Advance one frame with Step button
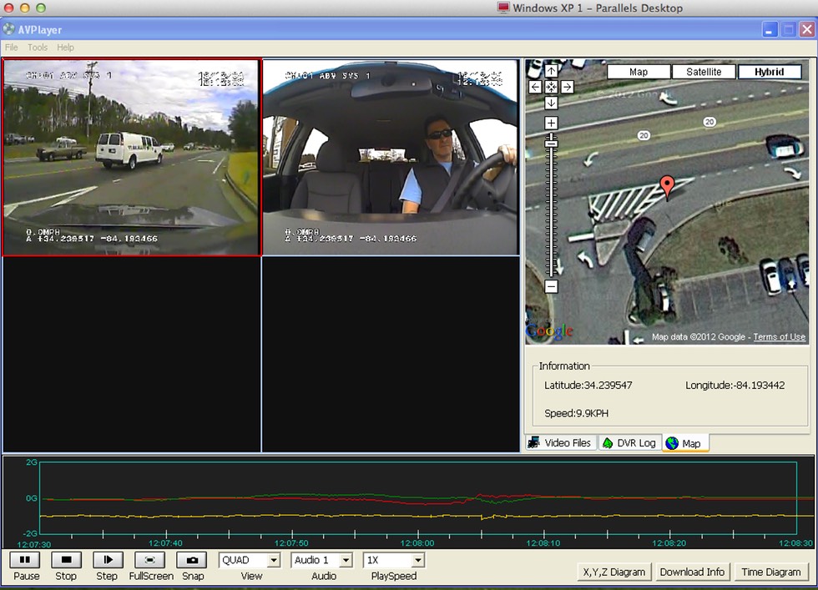This screenshot has width=818, height=590. pyautogui.click(x=108, y=560)
